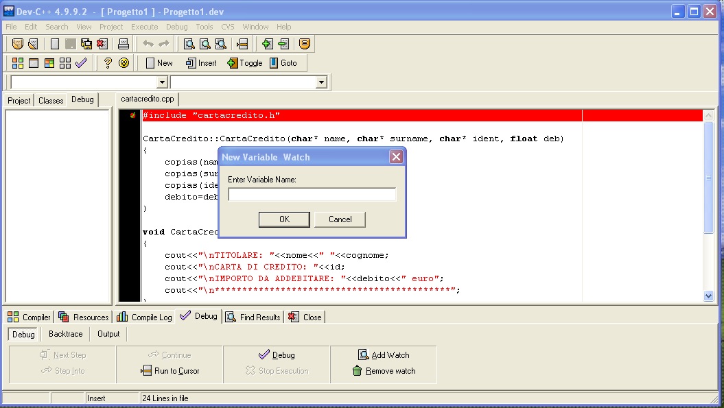Click Cancel in the watch dialog
This screenshot has height=408, width=724.
340,219
